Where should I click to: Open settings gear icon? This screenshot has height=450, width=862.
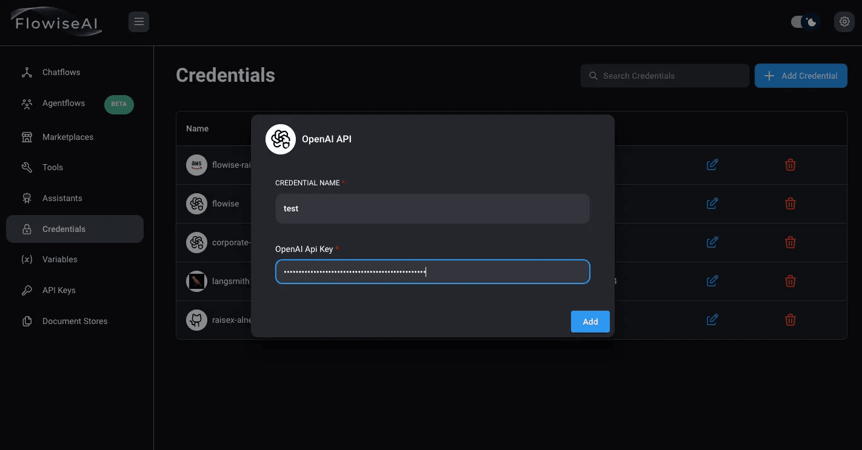pos(844,22)
